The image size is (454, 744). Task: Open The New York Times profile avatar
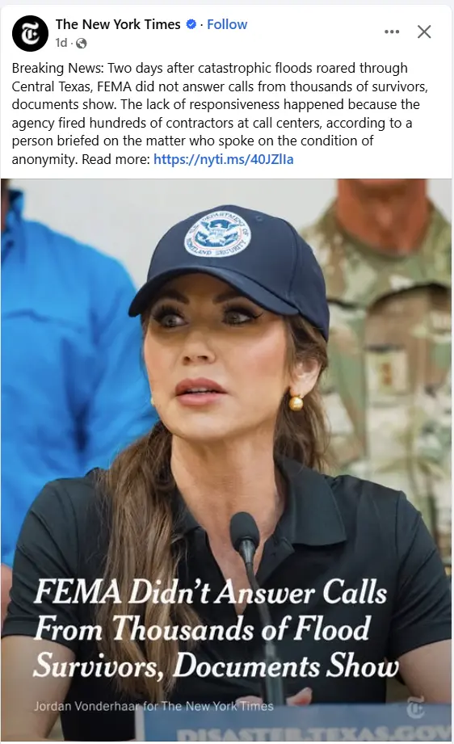point(30,33)
